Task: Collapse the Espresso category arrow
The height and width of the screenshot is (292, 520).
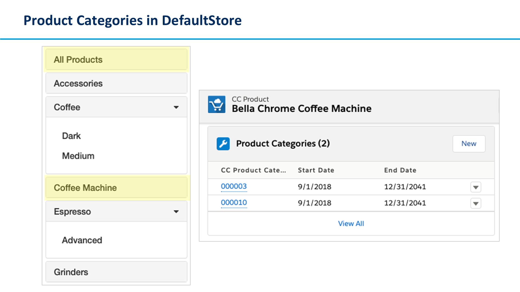Action: click(x=176, y=212)
